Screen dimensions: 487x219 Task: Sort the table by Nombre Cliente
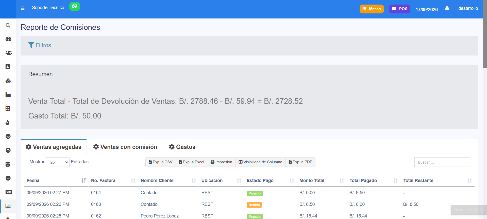click(x=168, y=181)
